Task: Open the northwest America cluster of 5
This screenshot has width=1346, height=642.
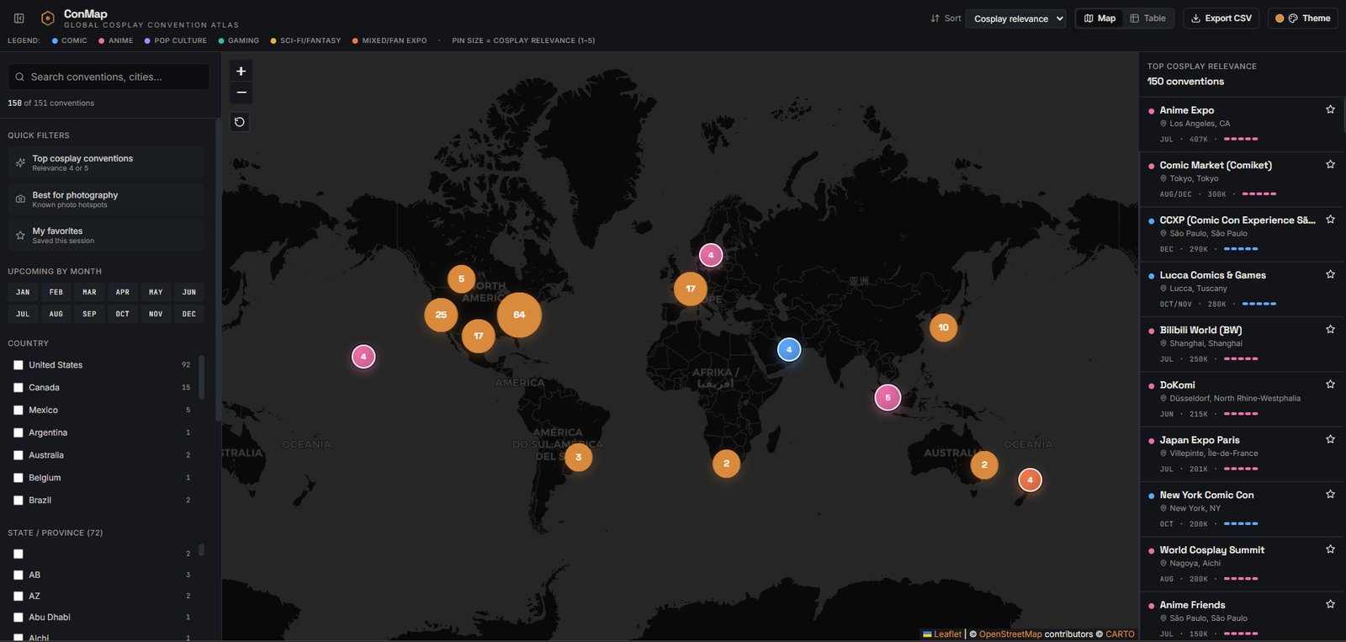Action: 461,279
